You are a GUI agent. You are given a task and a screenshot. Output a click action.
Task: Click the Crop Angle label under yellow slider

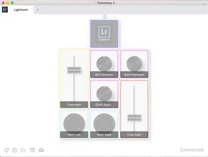click(x=74, y=105)
